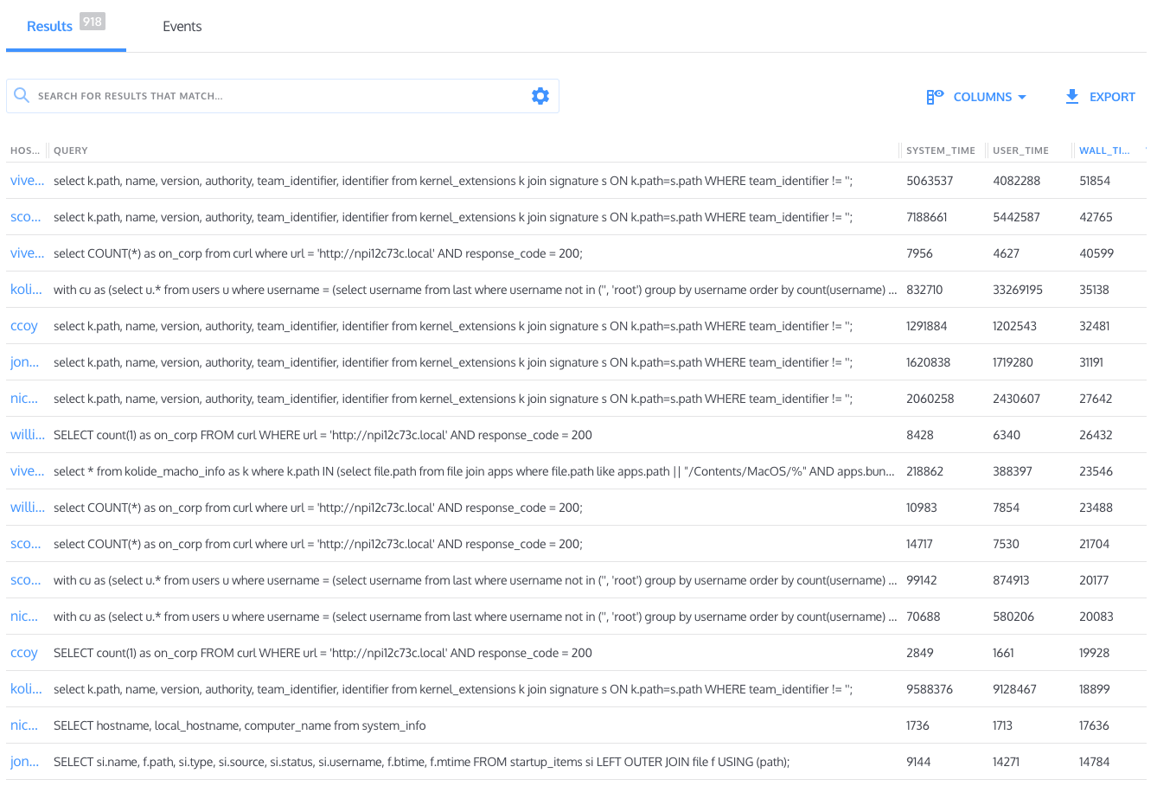Image resolution: width=1157 pixels, height=786 pixels.
Task: Sort by USER_TIME column header
Action: (x=1020, y=150)
